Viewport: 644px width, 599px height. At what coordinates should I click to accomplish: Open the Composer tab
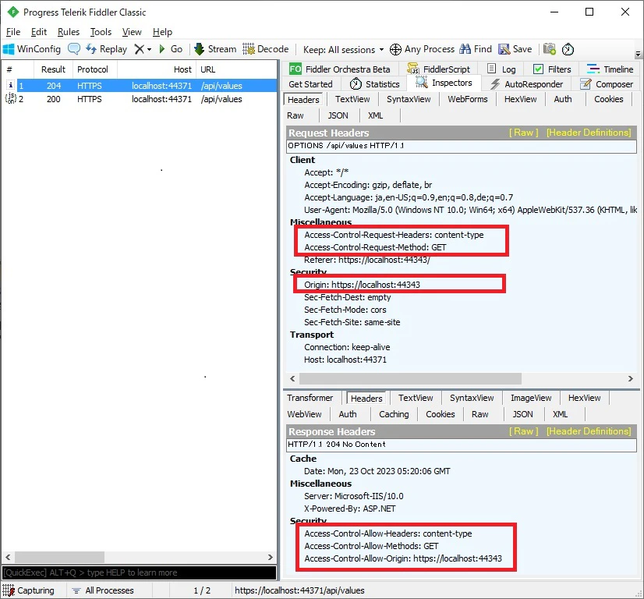click(x=607, y=84)
